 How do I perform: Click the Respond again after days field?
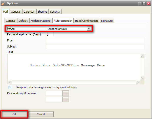[x=50, y=35]
